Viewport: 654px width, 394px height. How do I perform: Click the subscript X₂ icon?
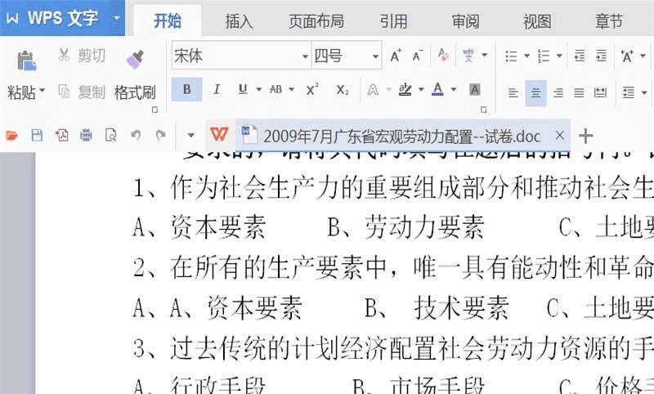343,90
